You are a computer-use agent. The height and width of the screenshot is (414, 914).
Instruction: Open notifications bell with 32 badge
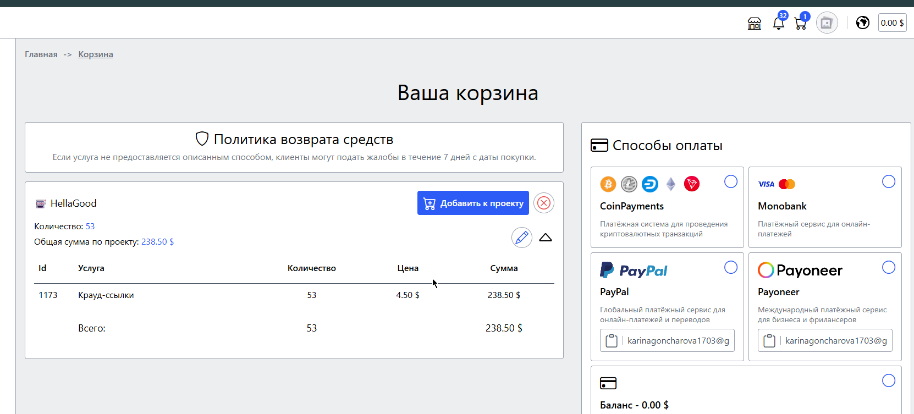pyautogui.click(x=779, y=23)
